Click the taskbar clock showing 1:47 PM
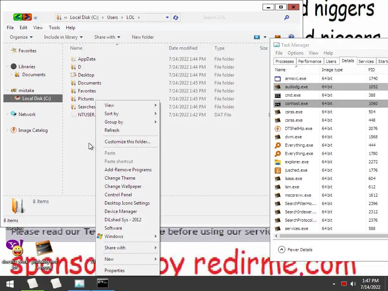 click(370, 284)
